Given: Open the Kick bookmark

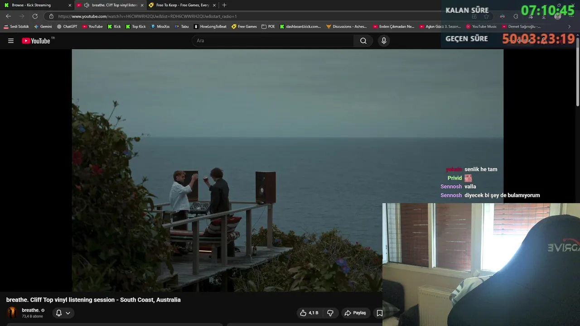Looking at the screenshot, I should click(114, 27).
